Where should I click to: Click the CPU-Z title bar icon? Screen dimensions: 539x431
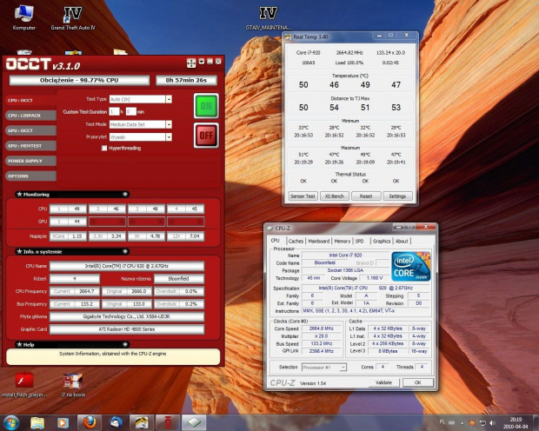pos(269,229)
